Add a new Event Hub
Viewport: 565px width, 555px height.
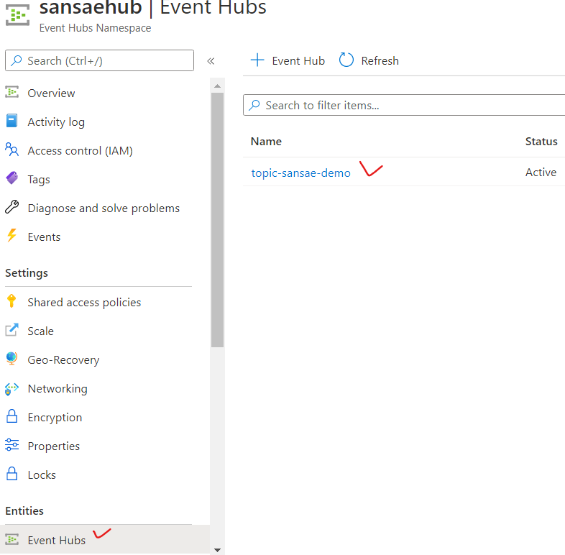tap(288, 60)
